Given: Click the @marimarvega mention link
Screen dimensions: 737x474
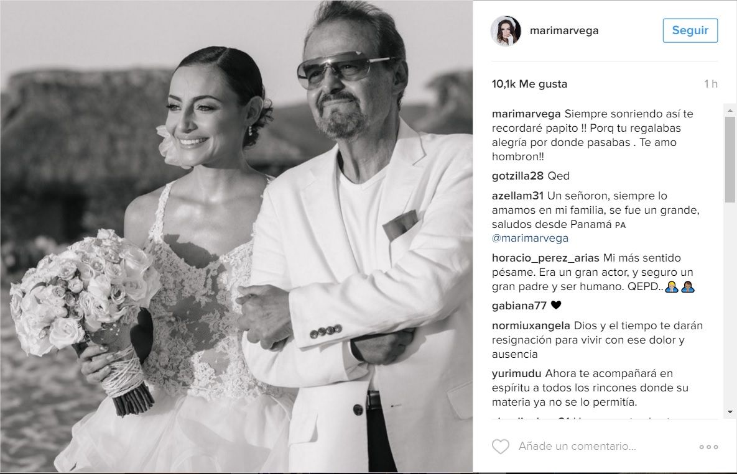Looking at the screenshot, I should click(x=530, y=239).
